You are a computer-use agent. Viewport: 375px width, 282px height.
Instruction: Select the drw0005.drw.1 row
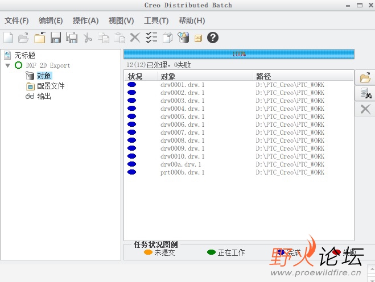click(239, 117)
